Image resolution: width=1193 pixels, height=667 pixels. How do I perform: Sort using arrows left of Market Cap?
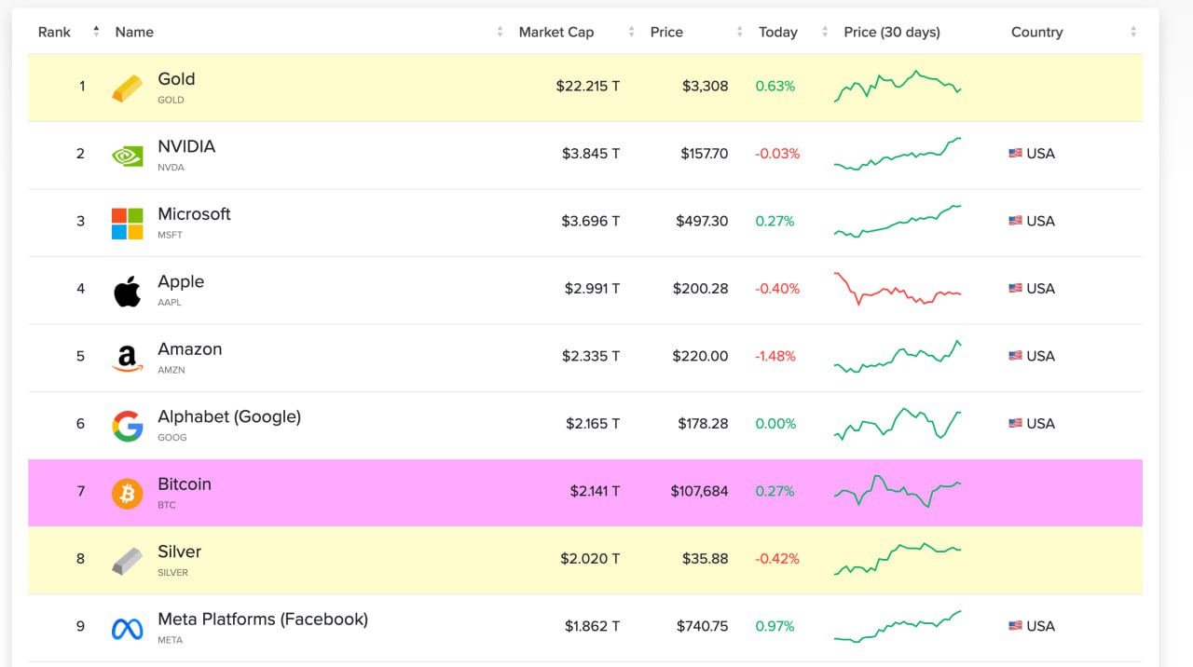pos(501,32)
